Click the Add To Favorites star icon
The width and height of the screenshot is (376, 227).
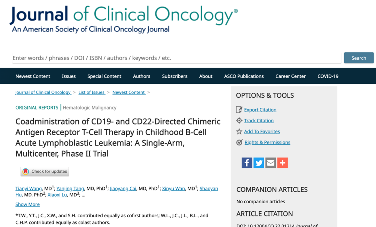(239, 131)
